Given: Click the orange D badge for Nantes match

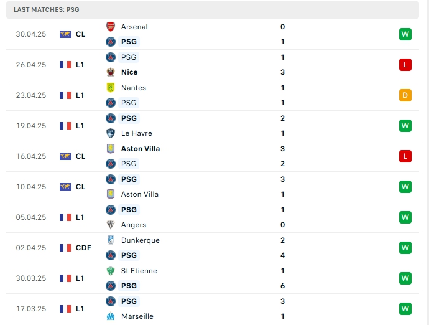Looking at the screenshot, I should point(405,95).
